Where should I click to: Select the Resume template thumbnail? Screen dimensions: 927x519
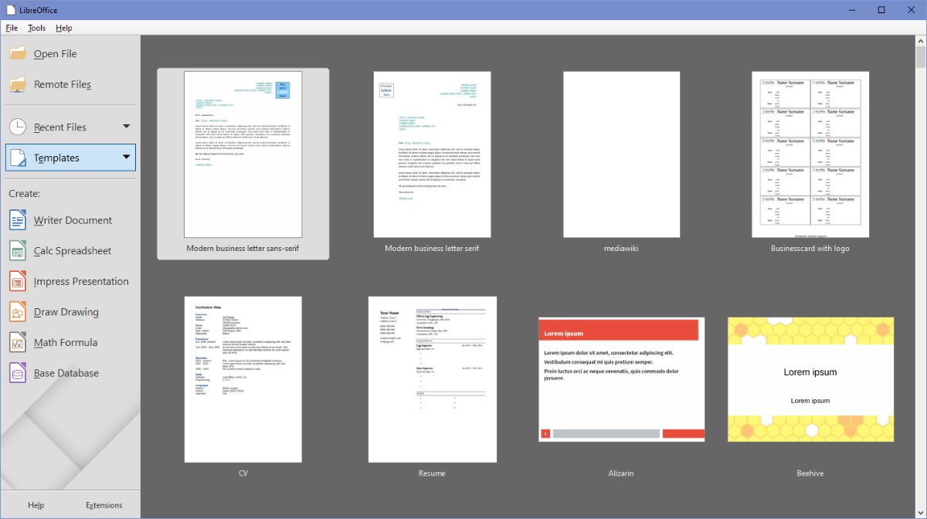tap(432, 379)
